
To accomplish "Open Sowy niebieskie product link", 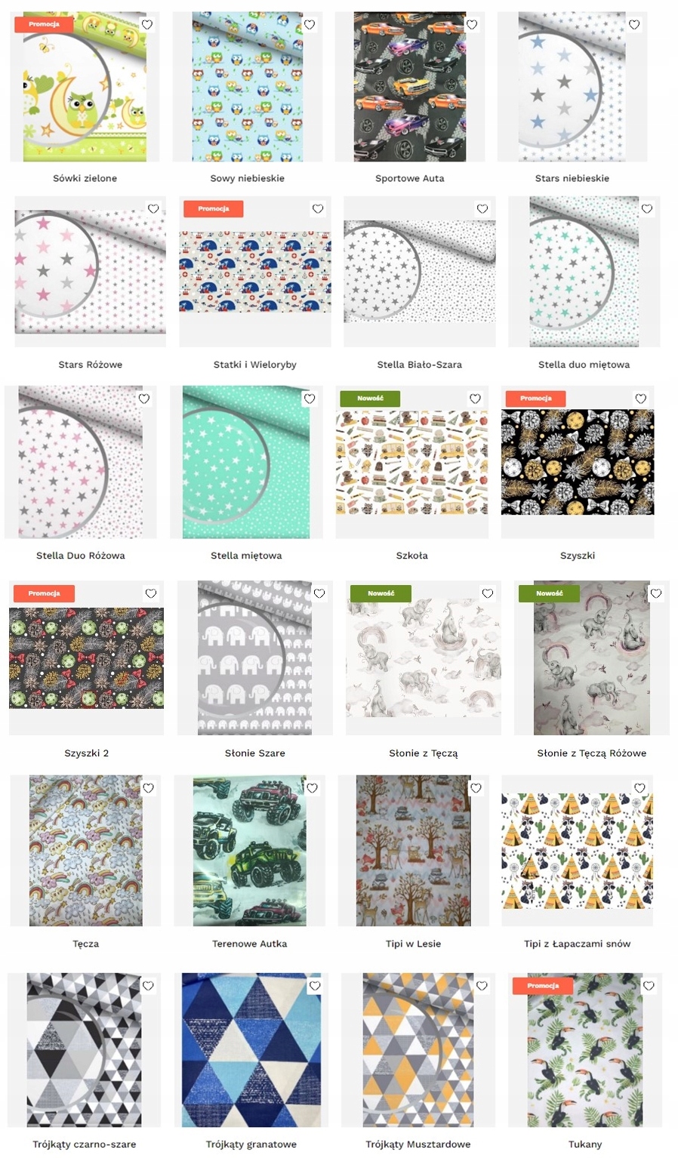I will pyautogui.click(x=248, y=178).
